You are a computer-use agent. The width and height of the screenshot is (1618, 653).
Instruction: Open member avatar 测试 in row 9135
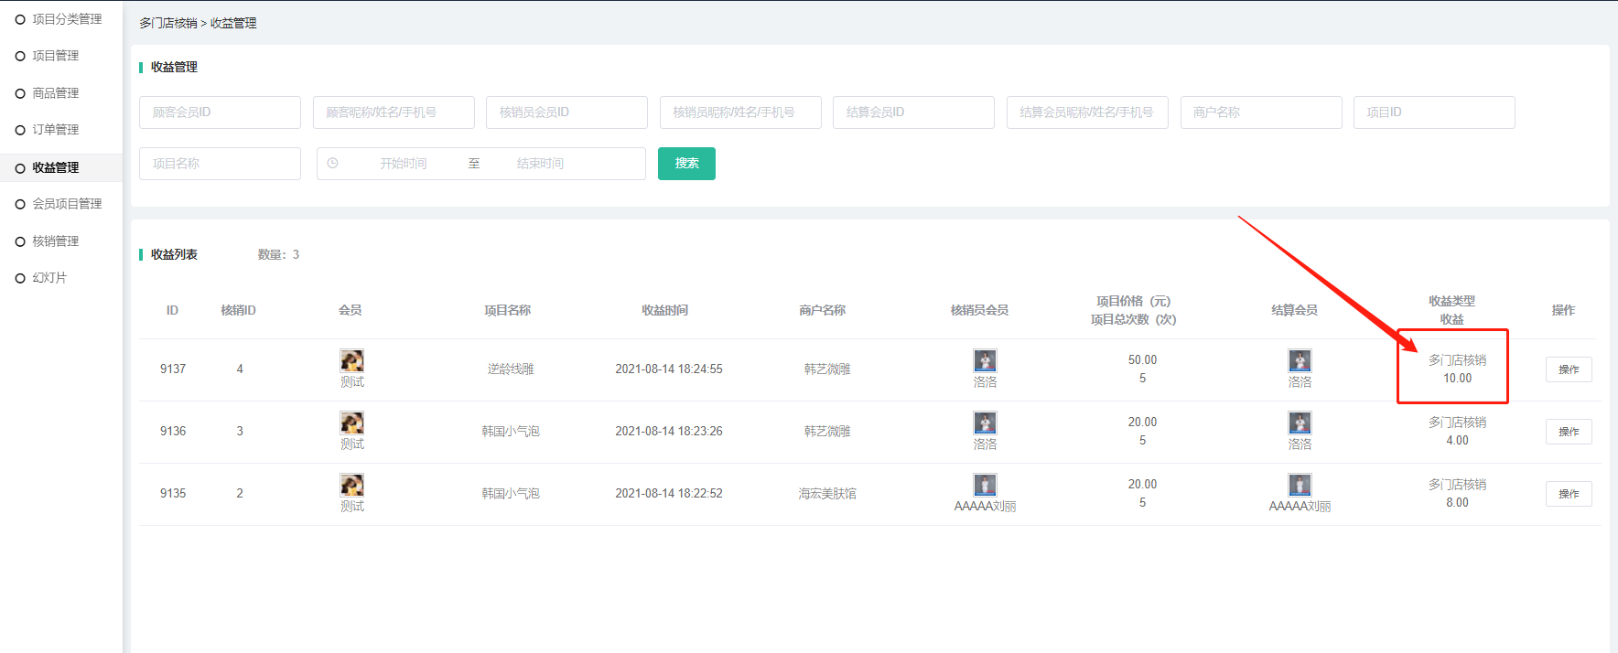[352, 485]
